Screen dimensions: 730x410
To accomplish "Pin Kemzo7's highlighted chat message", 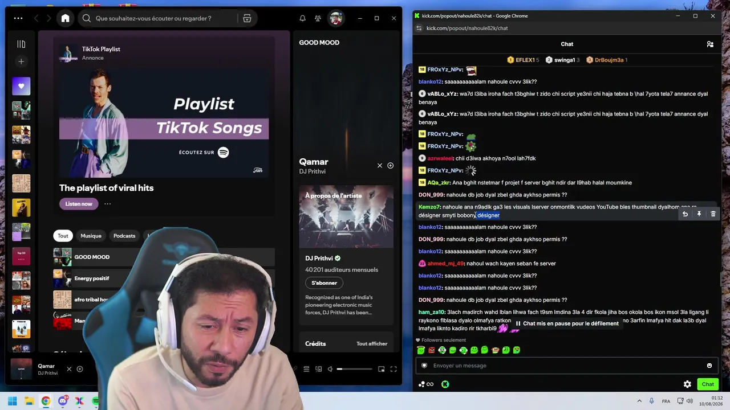I will [x=699, y=214].
